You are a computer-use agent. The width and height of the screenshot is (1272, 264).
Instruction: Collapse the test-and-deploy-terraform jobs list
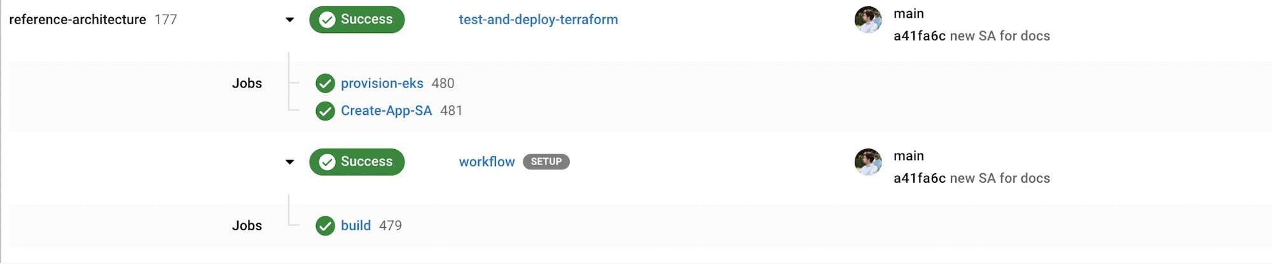290,20
